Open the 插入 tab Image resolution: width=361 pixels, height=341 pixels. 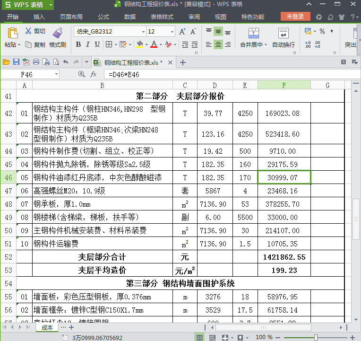39,17
